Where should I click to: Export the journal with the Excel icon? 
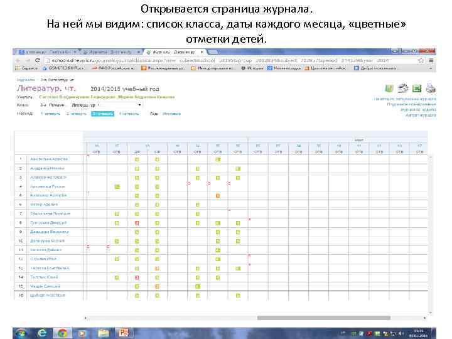pyautogui.click(x=417, y=89)
